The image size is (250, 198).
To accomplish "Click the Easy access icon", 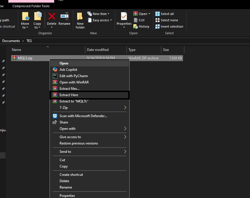I will 90,20.
